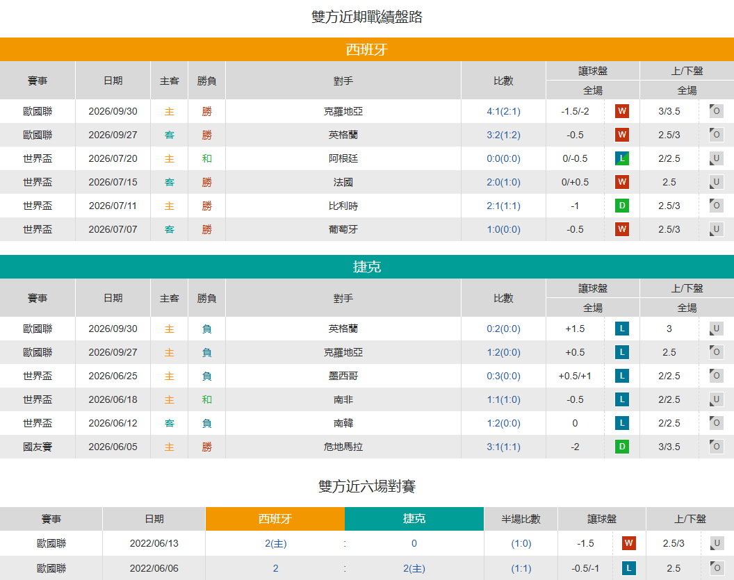The height and width of the screenshot is (580, 734).
Task: Click the O over/under badge for 克羅地亞 4:1 match
Action: pos(716,111)
